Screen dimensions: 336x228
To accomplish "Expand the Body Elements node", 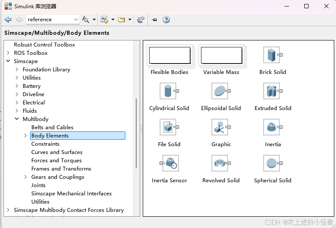I will [x=26, y=135].
